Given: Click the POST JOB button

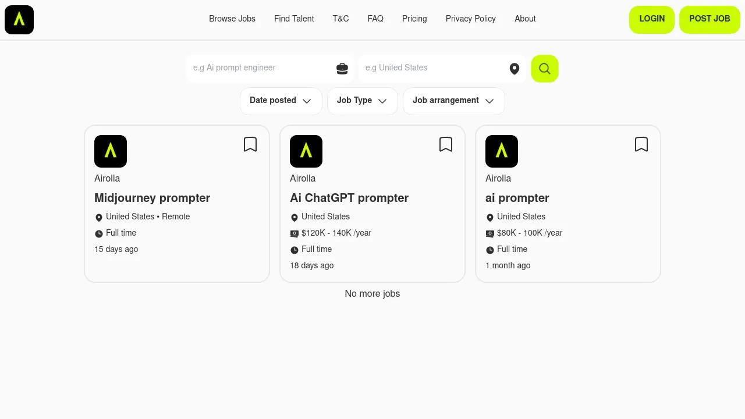Looking at the screenshot, I should tap(709, 19).
